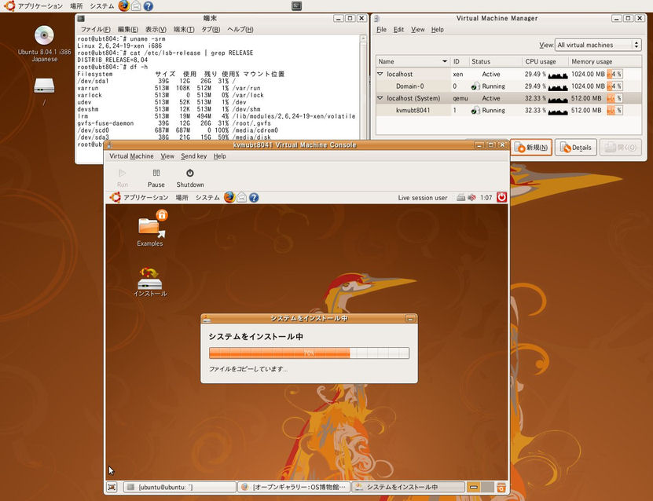Collapse the localhost (System) qemu node

(x=380, y=99)
